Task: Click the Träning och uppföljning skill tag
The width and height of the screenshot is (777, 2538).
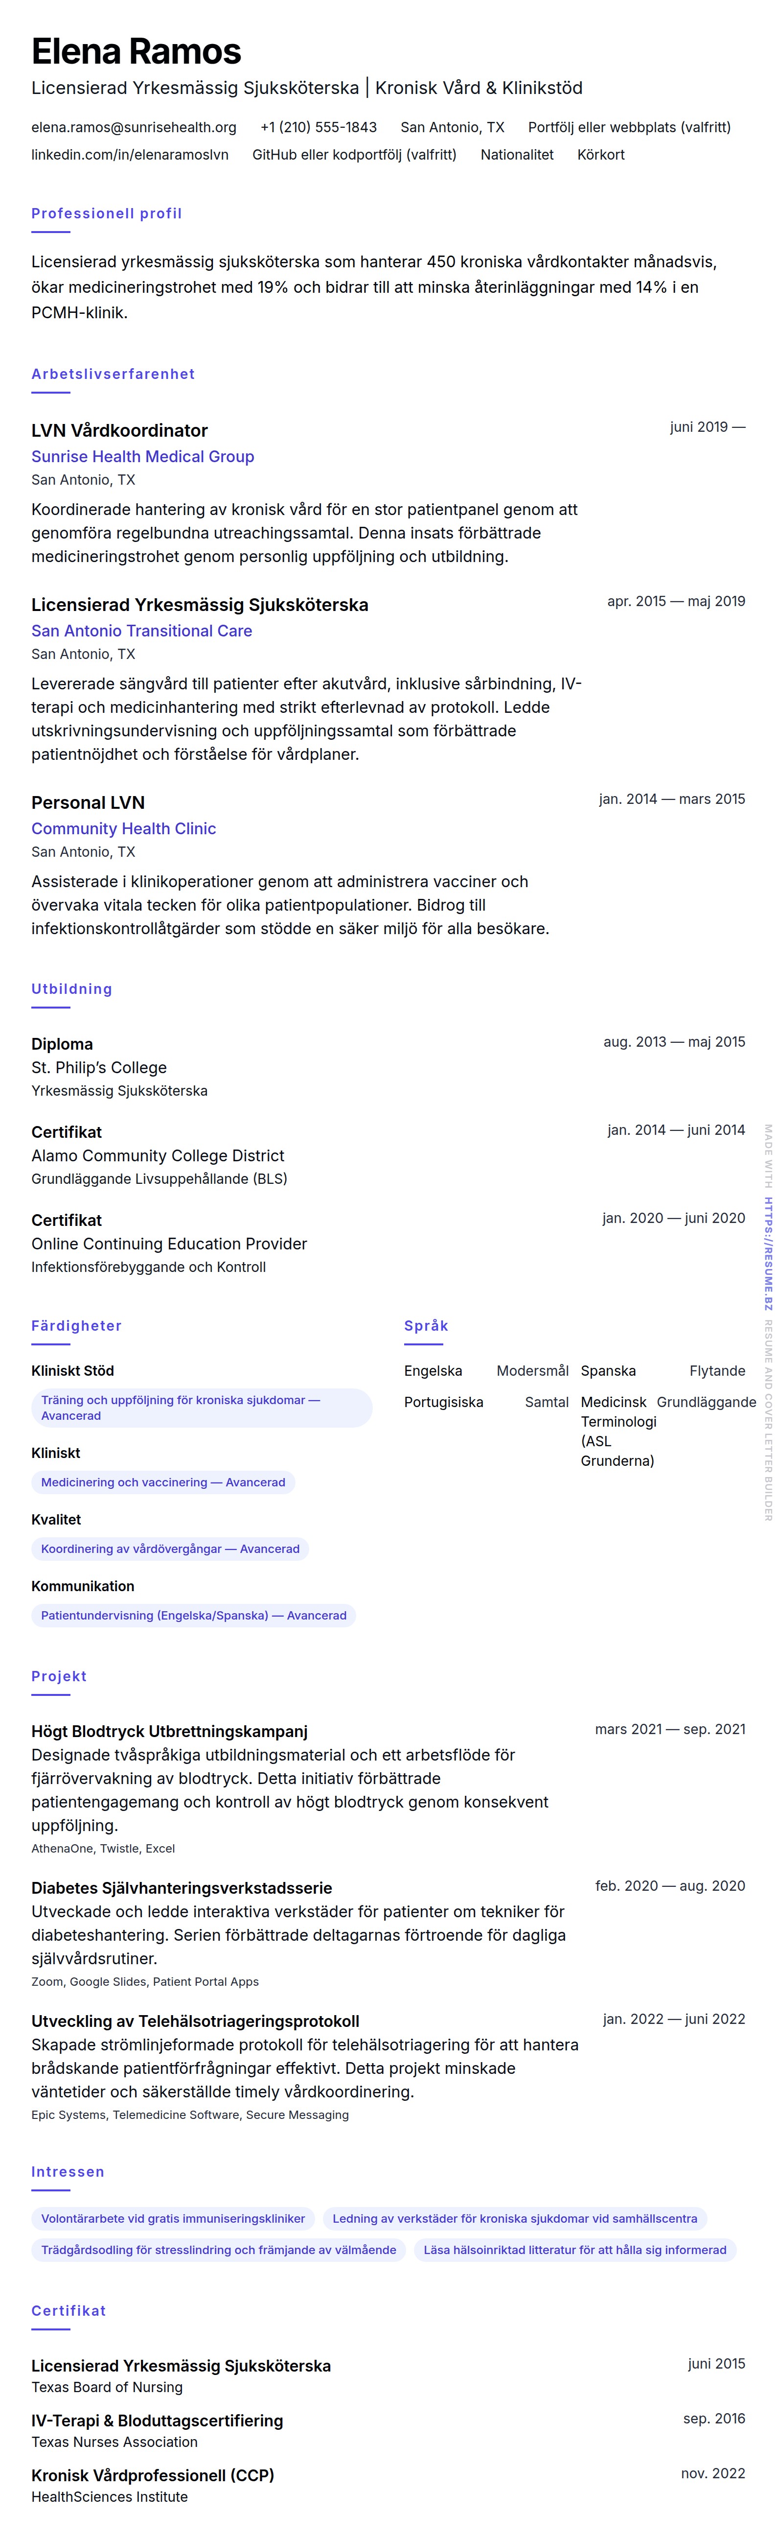Action: [x=202, y=1407]
